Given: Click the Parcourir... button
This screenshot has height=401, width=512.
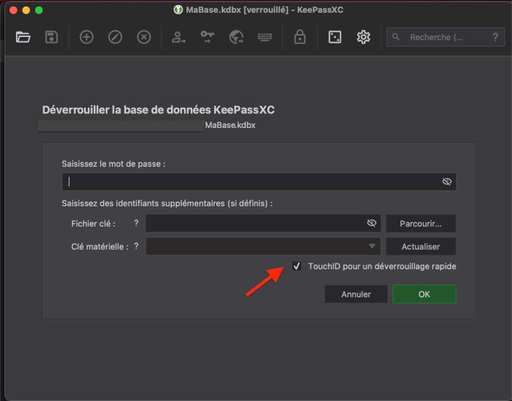Looking at the screenshot, I should click(x=420, y=224).
